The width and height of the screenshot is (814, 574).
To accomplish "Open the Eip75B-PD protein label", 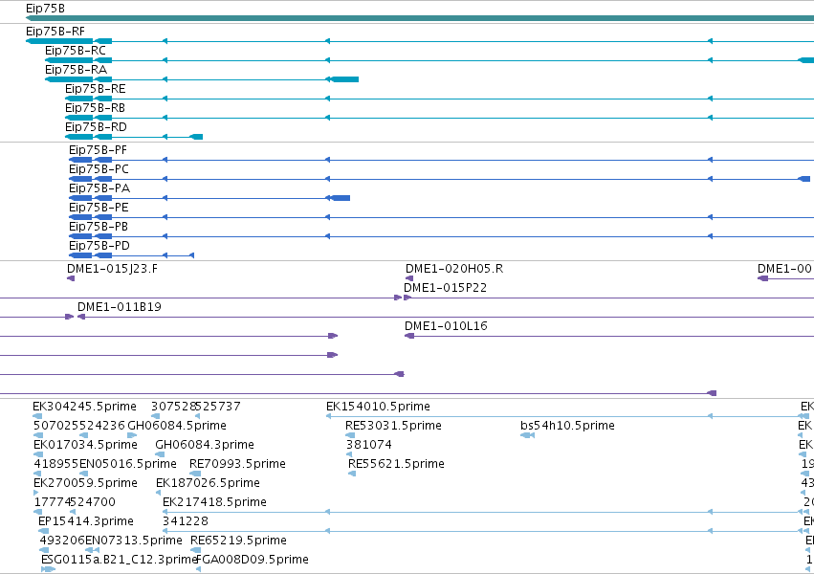I will click(99, 247).
